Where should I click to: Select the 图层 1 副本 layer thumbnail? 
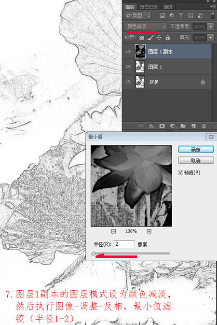point(140,51)
